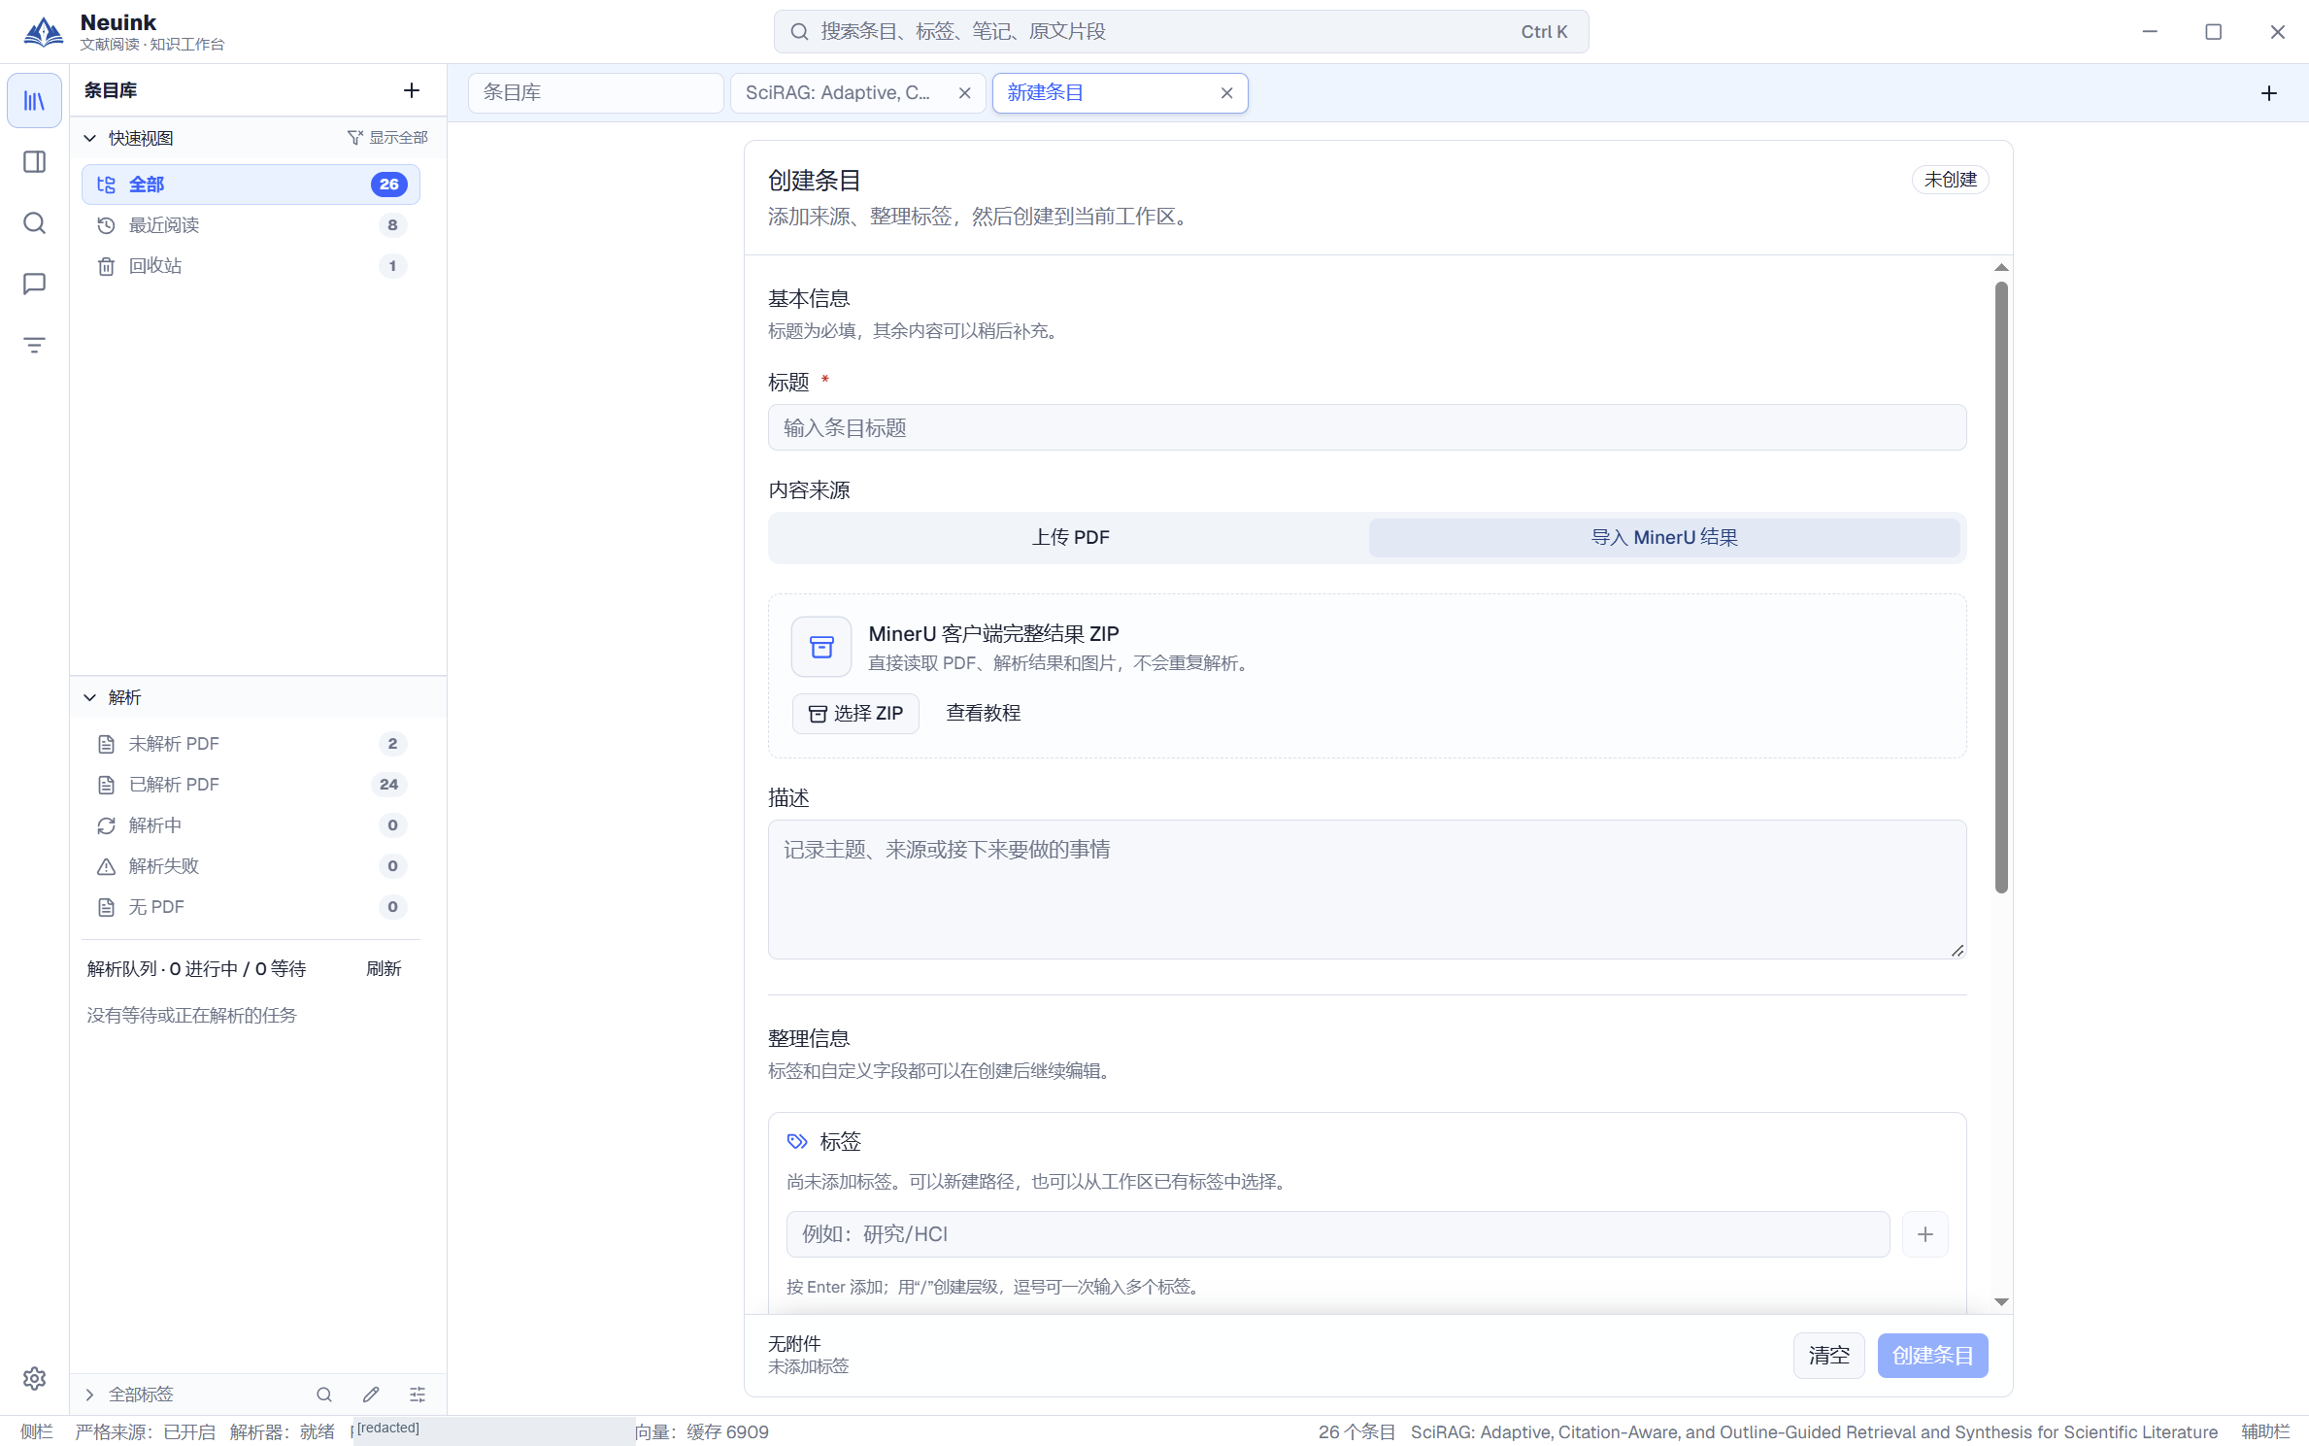The image size is (2309, 1446).
Task: Open the filter lines icon in left rail
Action: (34, 345)
